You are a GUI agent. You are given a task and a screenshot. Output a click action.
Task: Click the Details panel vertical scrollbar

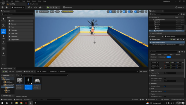click(x=185, y=69)
